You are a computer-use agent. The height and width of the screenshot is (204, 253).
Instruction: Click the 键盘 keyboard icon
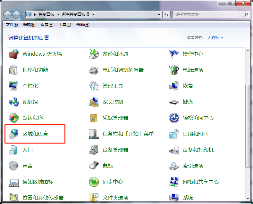click(174, 102)
